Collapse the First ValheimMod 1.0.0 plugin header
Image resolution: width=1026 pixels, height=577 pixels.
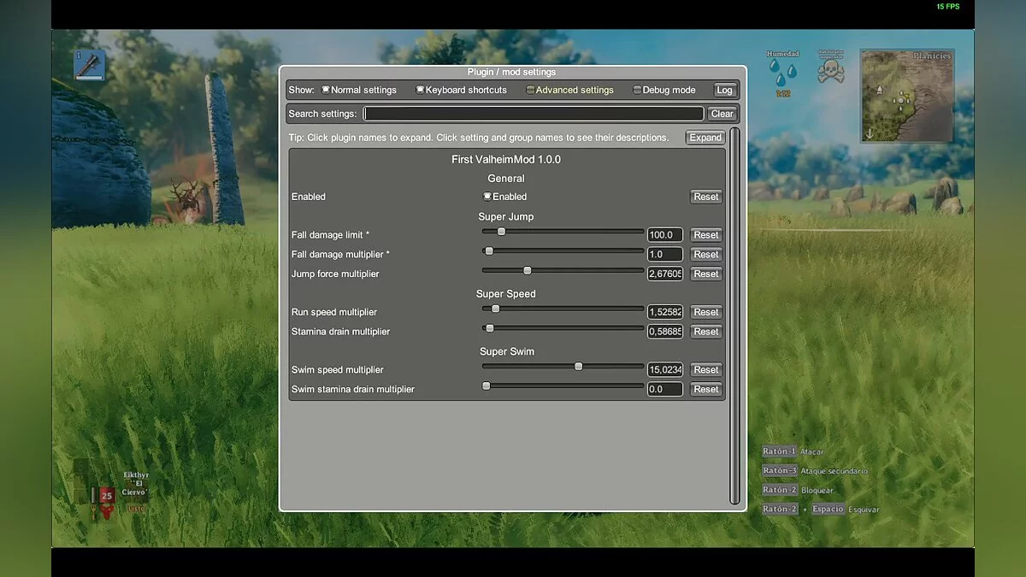(505, 158)
